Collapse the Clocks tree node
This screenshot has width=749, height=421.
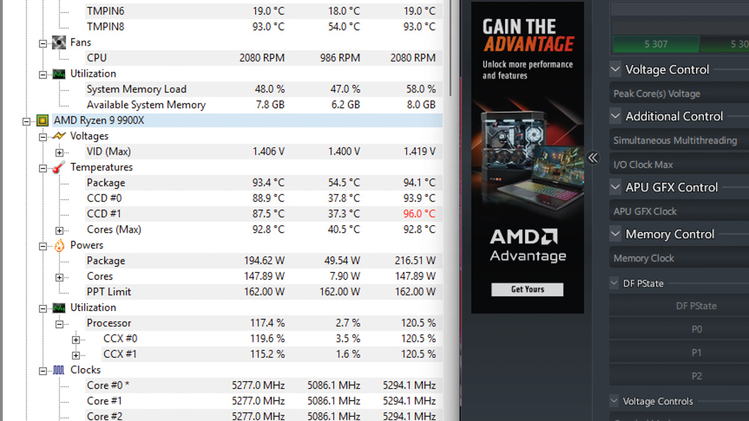(43, 370)
